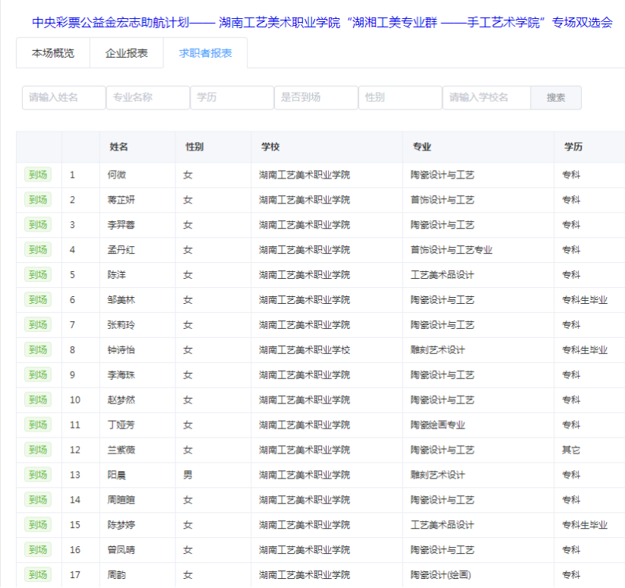This screenshot has height=588, width=625.
Task: Open the 企业报表 tab
Action: [127, 53]
